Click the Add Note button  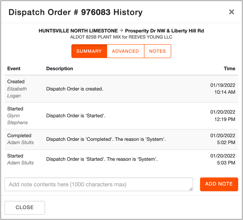point(219,184)
